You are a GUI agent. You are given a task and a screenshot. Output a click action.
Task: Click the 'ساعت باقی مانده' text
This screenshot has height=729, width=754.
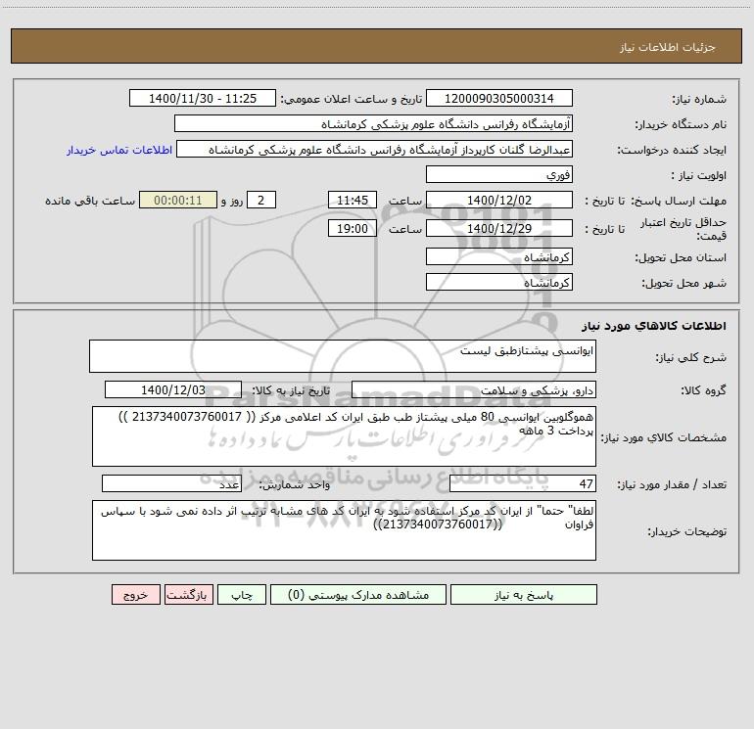click(90, 201)
